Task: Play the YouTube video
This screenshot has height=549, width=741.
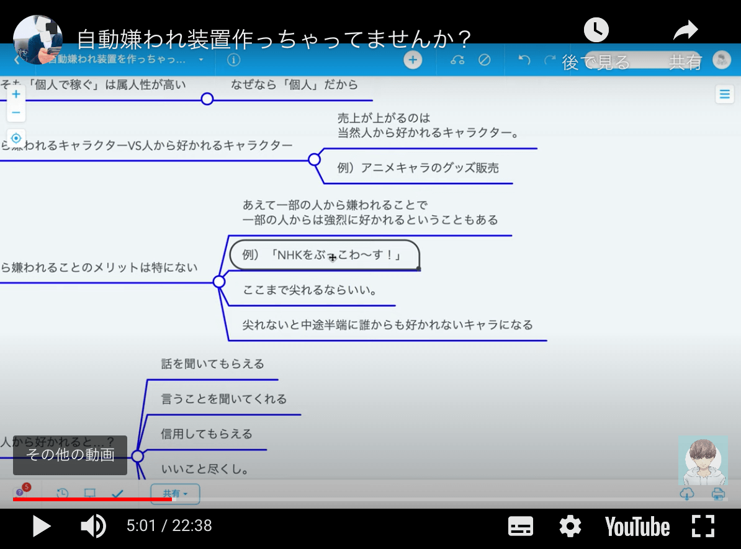Action: (x=42, y=526)
